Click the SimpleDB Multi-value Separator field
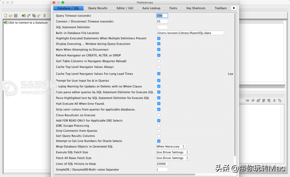Viewport: 290px width, 177px height. point(162,169)
